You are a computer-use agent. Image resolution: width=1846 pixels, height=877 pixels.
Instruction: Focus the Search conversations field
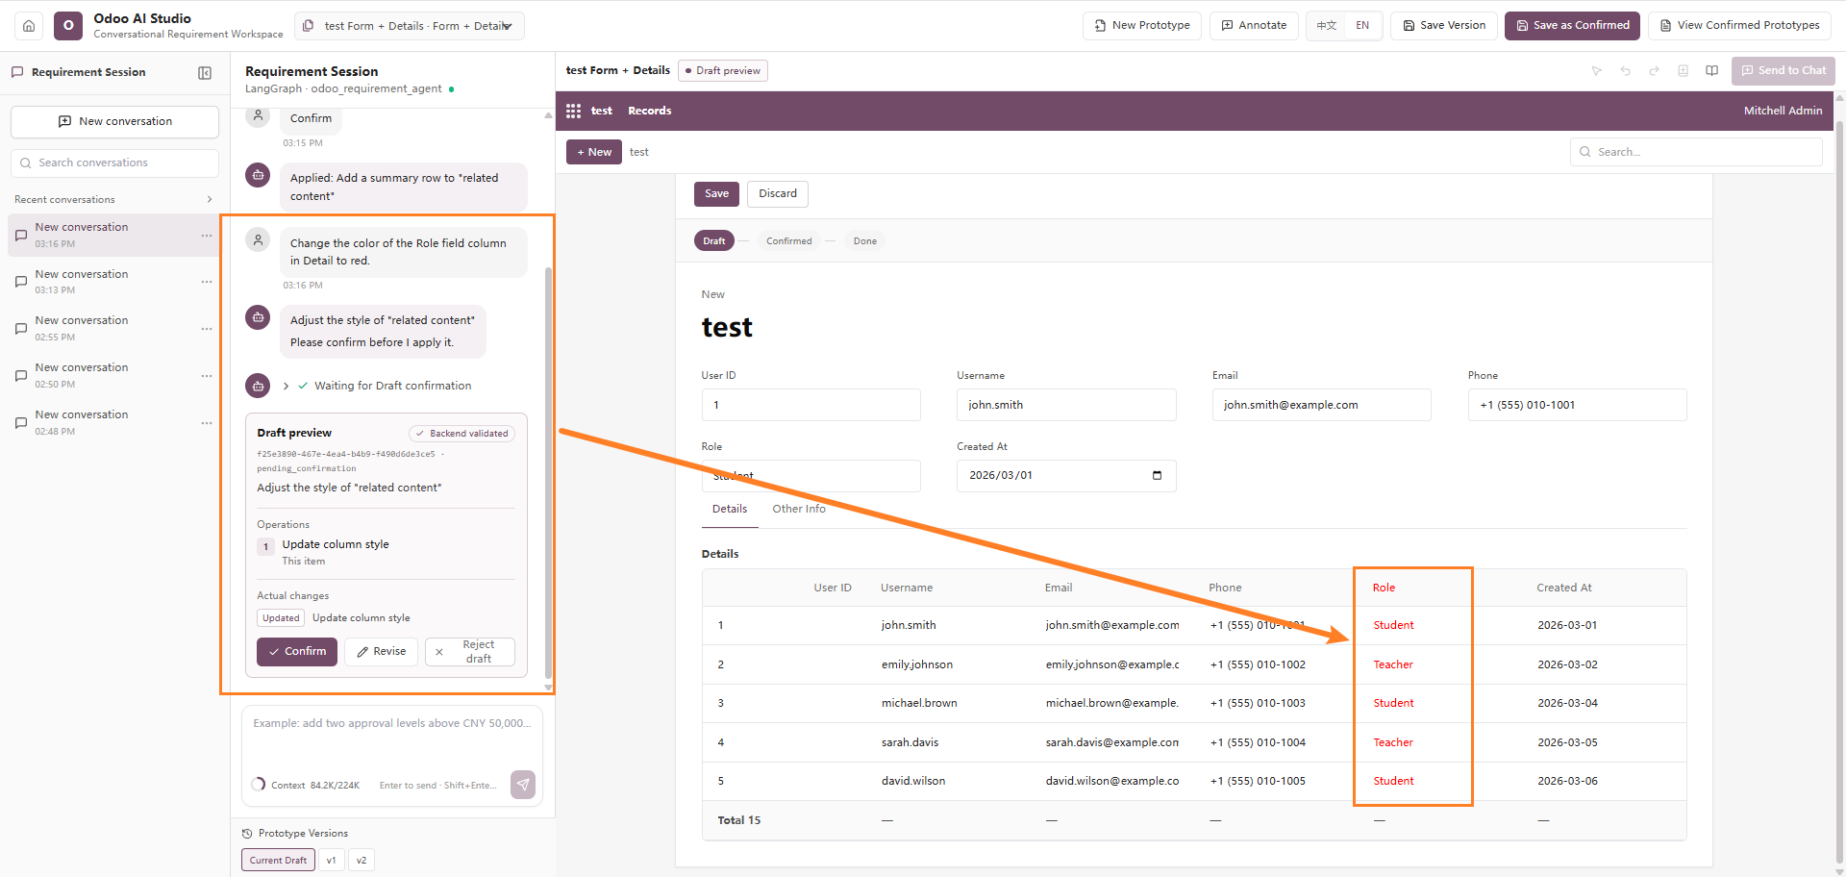[x=114, y=163]
